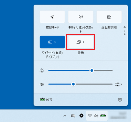Screen dimensions: 131x122
Task: Adjust the volume slider
Action: 80,84
